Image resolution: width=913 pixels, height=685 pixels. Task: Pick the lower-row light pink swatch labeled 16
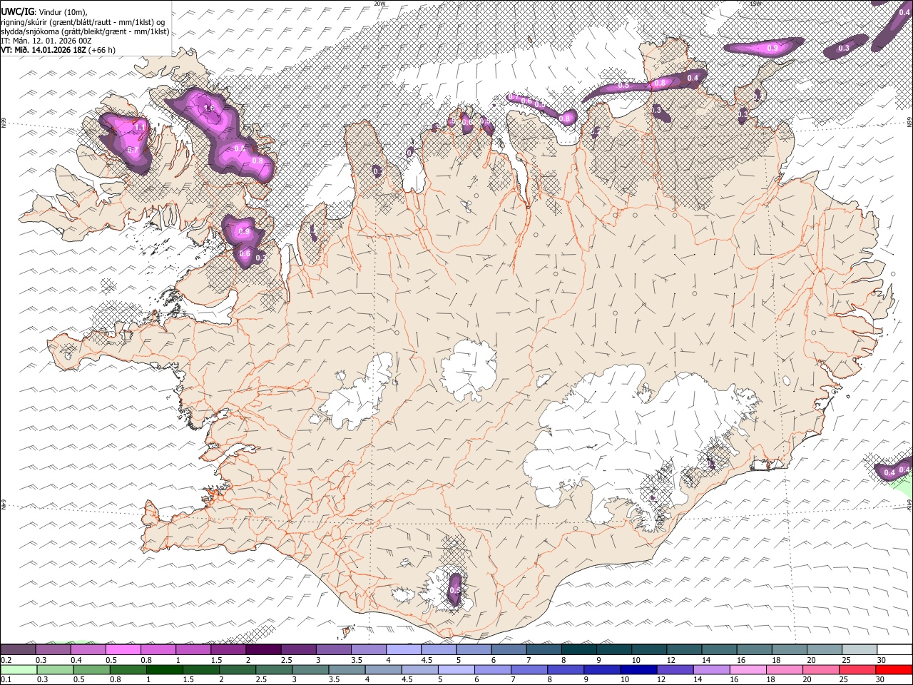(748, 669)
